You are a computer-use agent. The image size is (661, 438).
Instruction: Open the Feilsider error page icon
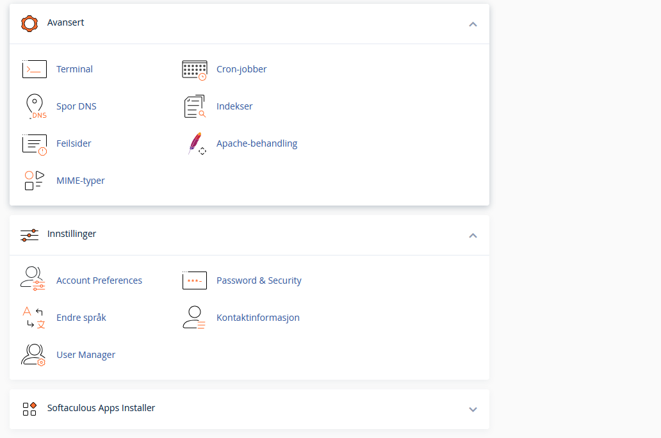(35, 143)
